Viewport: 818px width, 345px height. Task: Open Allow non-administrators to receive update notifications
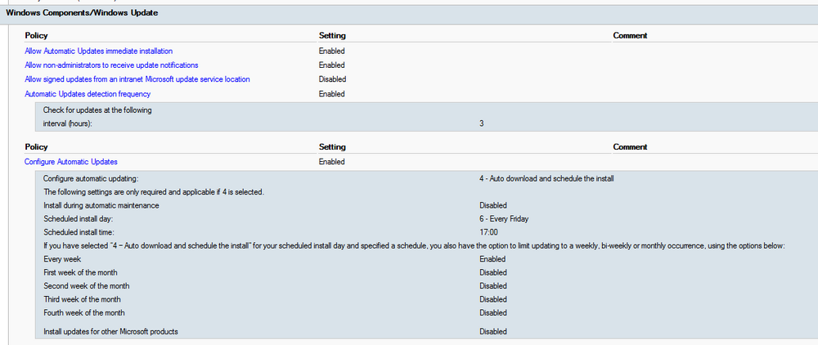(111, 65)
